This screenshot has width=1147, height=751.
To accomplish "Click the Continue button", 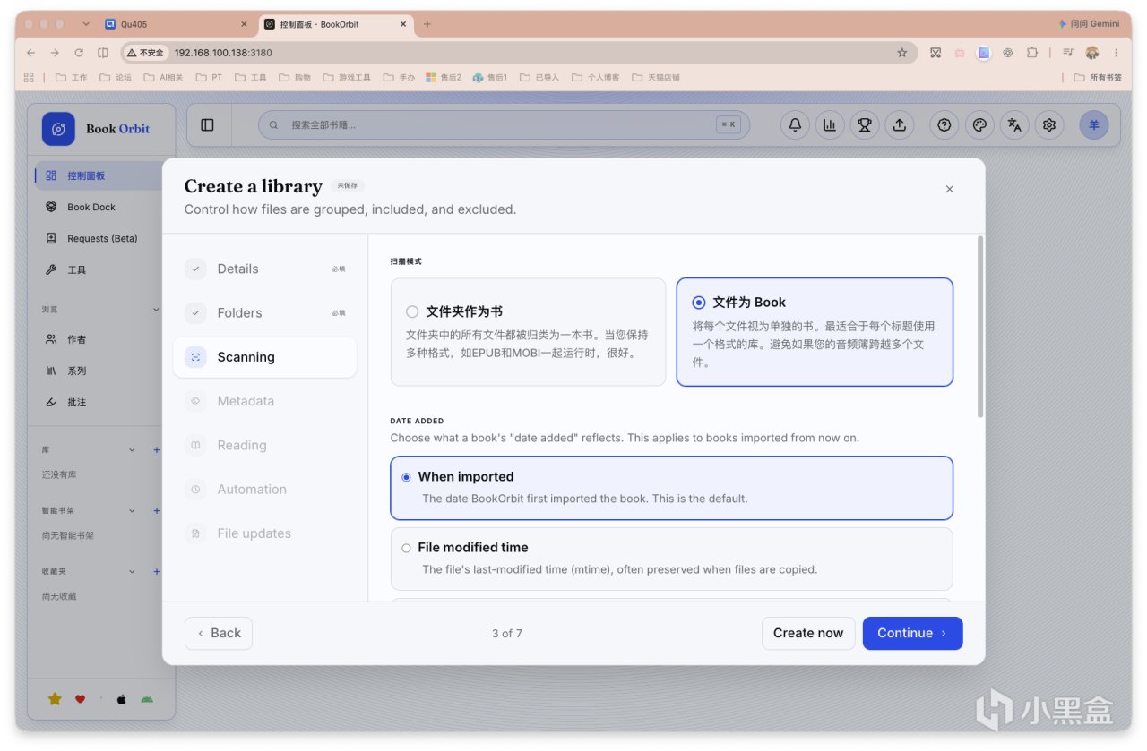I will coord(912,633).
